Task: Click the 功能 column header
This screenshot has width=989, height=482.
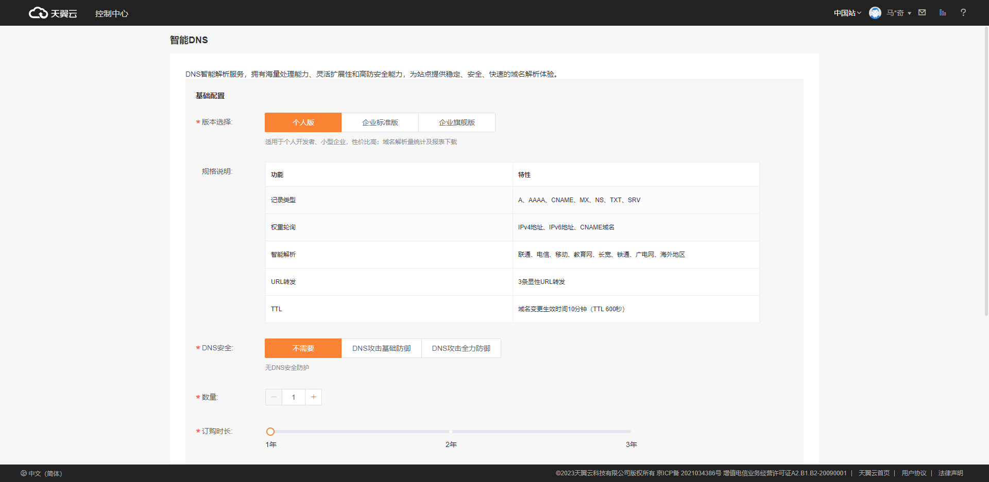Action: [389, 175]
